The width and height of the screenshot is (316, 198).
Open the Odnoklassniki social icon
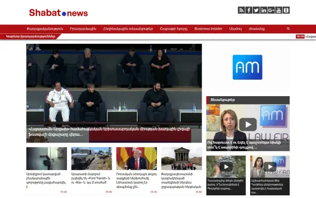pyautogui.click(x=286, y=10)
